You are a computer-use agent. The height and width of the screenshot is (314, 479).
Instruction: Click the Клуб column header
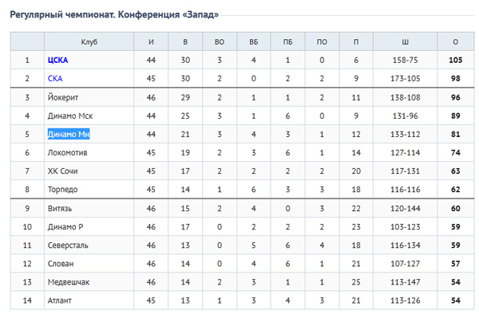click(x=89, y=41)
